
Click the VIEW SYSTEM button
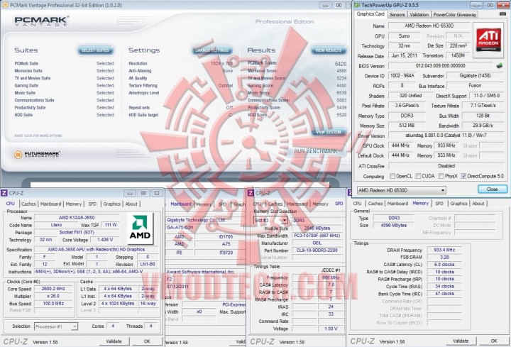pos(328,132)
